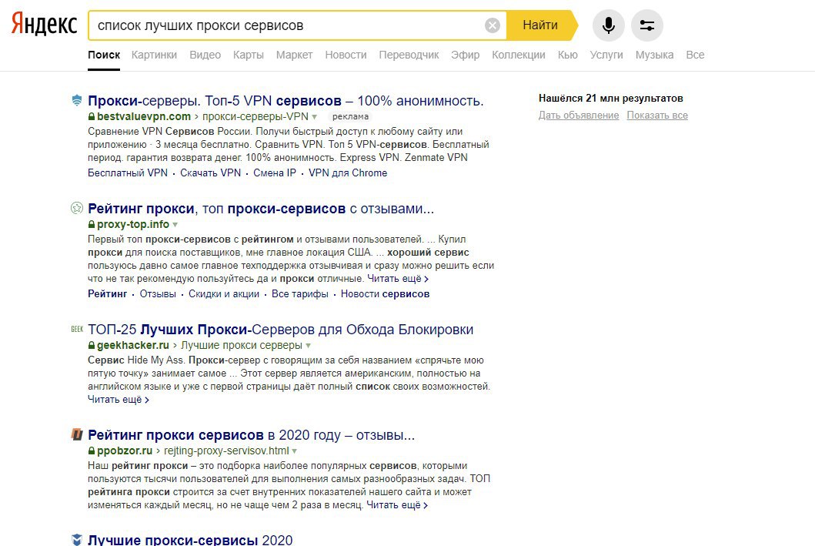Click the Рейтинг sitelink
The image size is (815, 546).
click(x=108, y=294)
